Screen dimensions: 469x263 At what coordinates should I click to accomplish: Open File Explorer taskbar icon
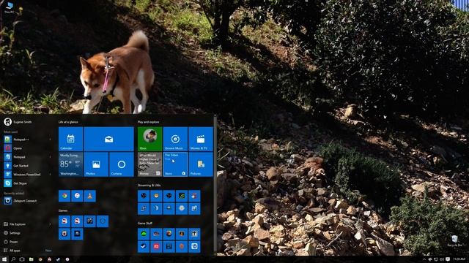point(31,259)
